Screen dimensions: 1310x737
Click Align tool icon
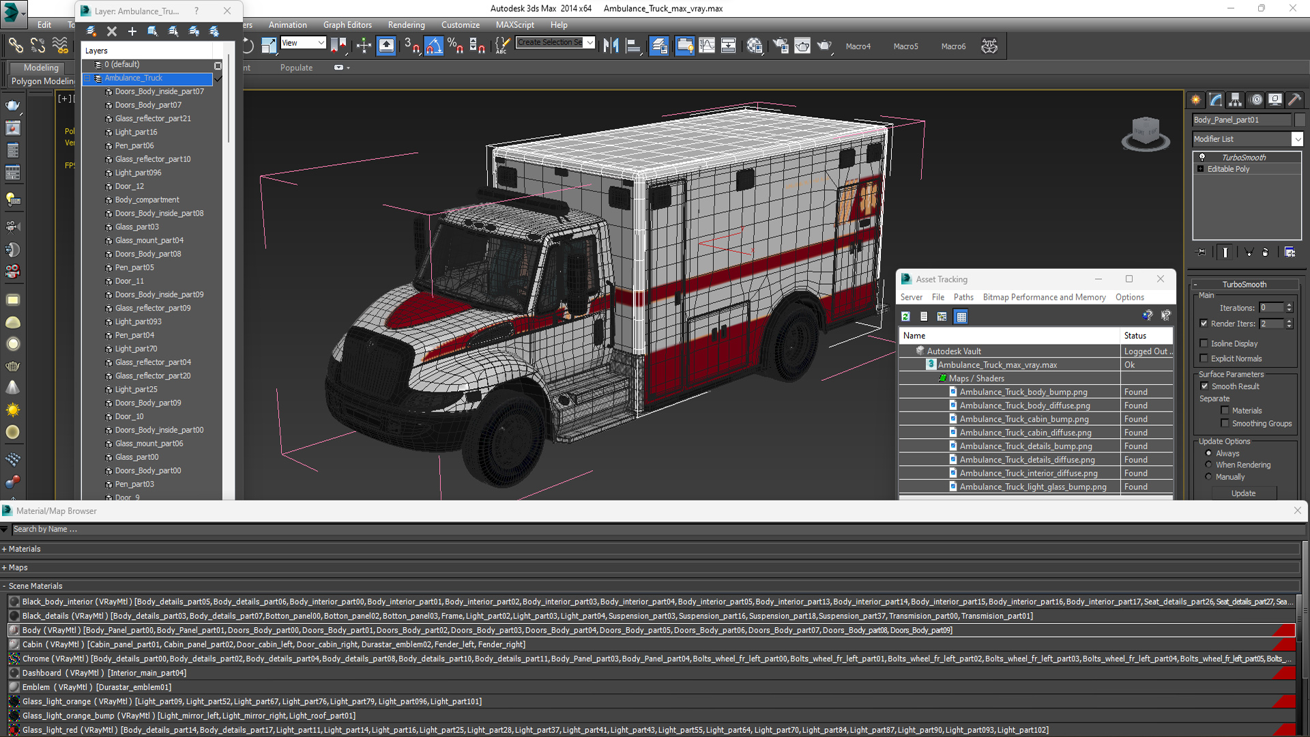634,46
